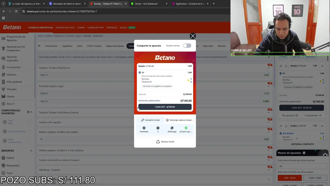This screenshot has height=186, width=330.
Task: Share bet via X icon
Action: tap(158, 128)
